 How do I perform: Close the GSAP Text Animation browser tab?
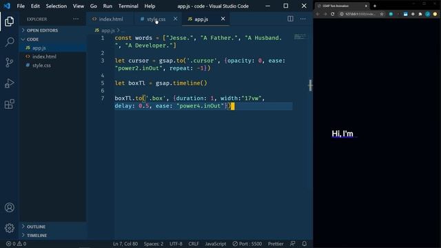coord(366,6)
